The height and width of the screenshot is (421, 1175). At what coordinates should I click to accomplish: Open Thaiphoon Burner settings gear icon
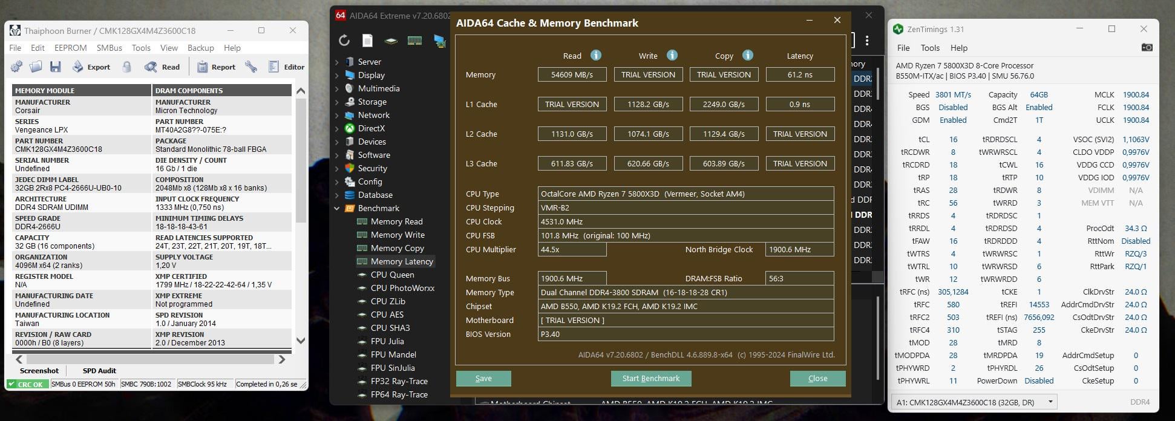click(x=17, y=67)
